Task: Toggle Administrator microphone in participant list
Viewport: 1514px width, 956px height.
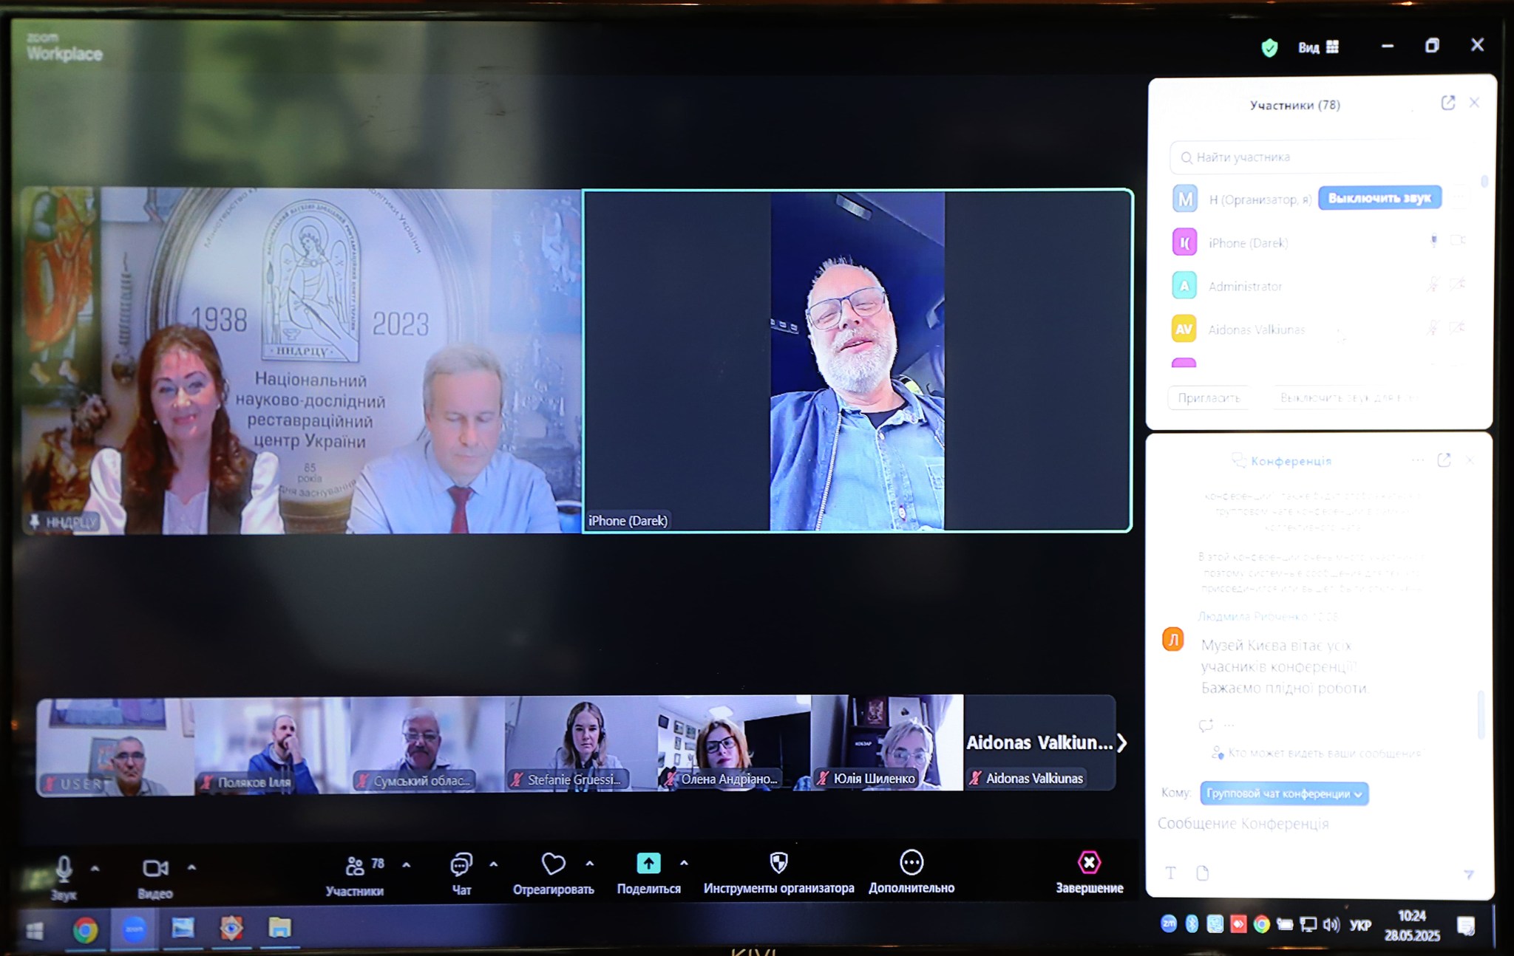Action: 1433,284
